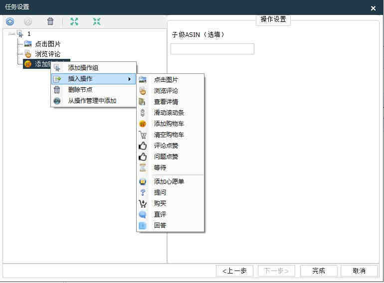Choose 添加操作组 from context menu
Viewport: 384px width, 283px height.
pos(93,67)
